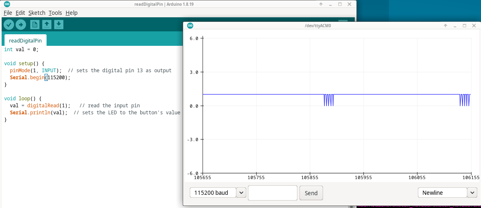The height and width of the screenshot is (208, 481).
Task: Close the Arduino IDE window
Action: tap(349, 4)
